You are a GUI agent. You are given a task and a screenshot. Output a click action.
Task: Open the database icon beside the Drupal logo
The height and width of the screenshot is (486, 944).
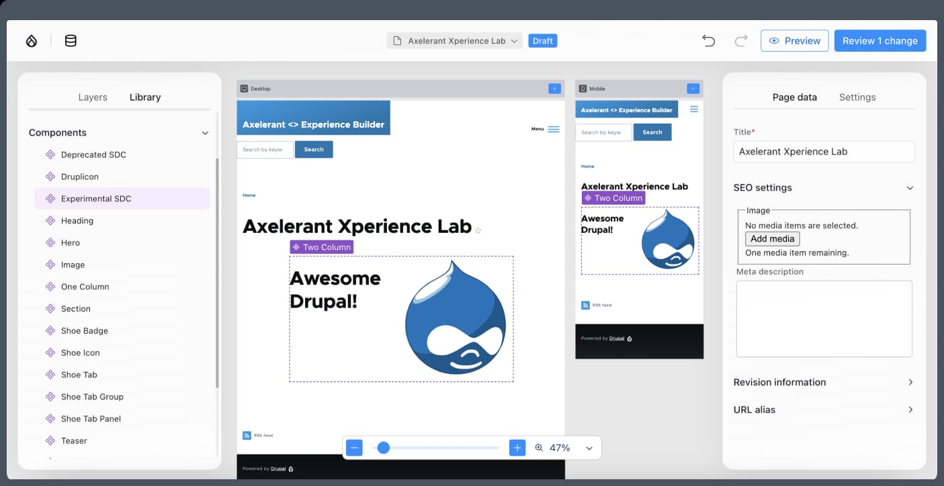pyautogui.click(x=70, y=40)
